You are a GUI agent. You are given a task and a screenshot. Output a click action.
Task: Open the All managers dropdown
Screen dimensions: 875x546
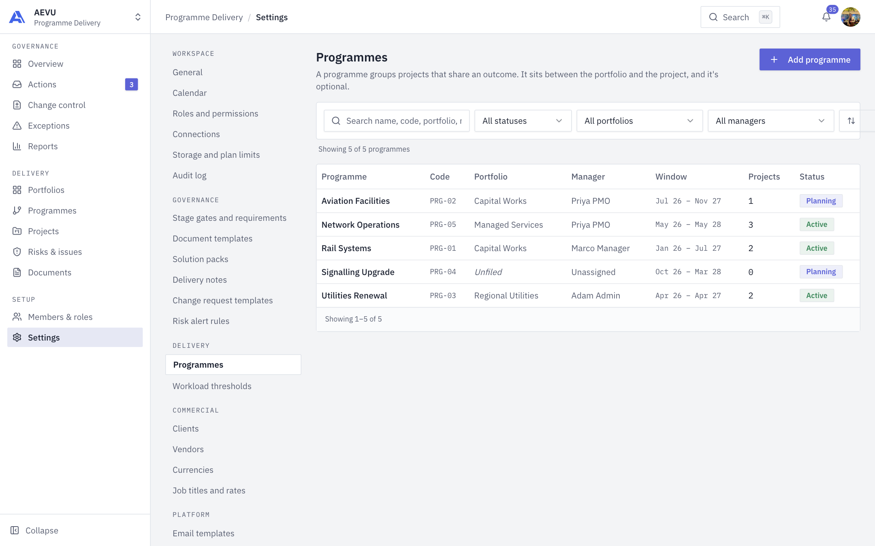point(770,121)
